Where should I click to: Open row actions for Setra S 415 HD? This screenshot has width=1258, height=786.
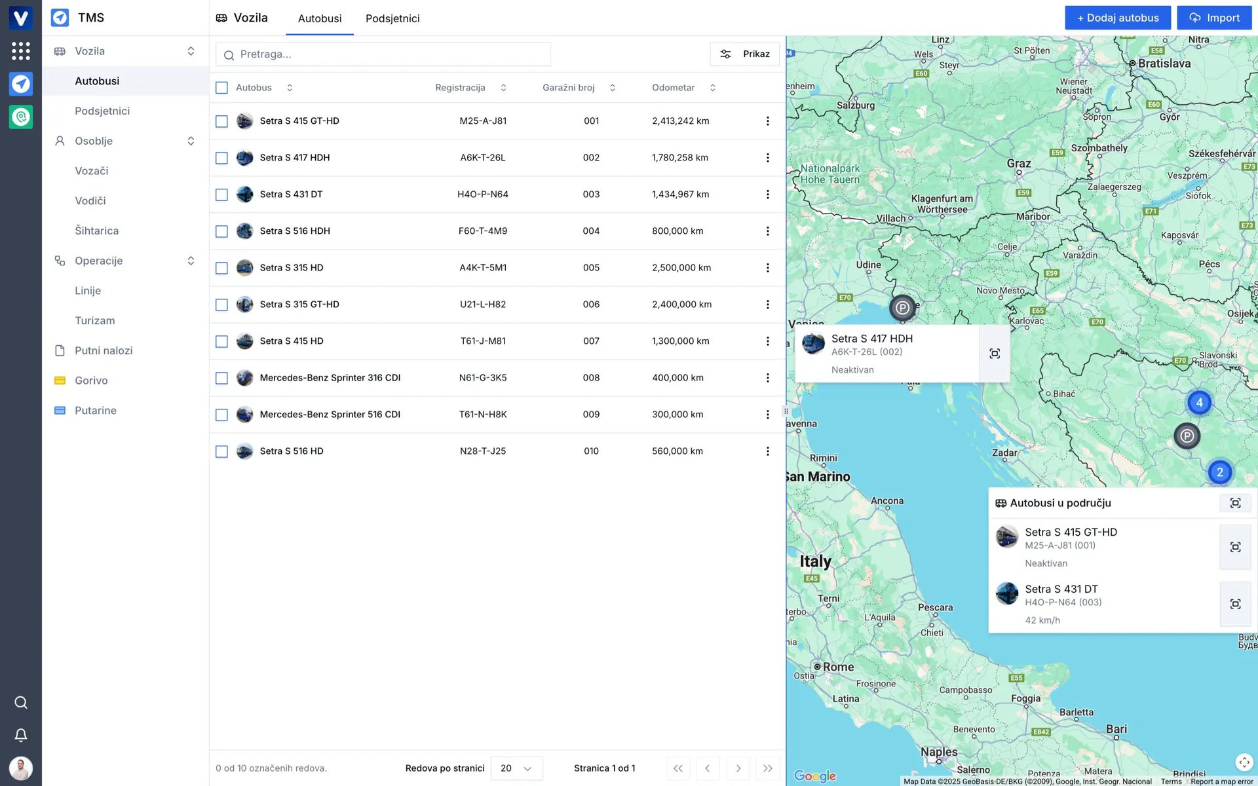[x=768, y=341]
